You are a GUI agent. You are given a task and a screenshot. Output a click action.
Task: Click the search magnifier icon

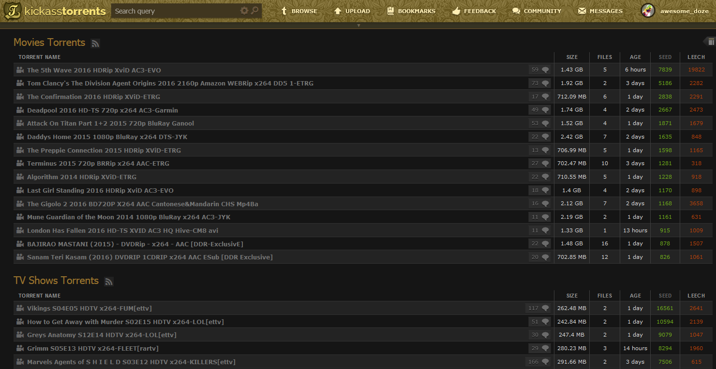255,11
